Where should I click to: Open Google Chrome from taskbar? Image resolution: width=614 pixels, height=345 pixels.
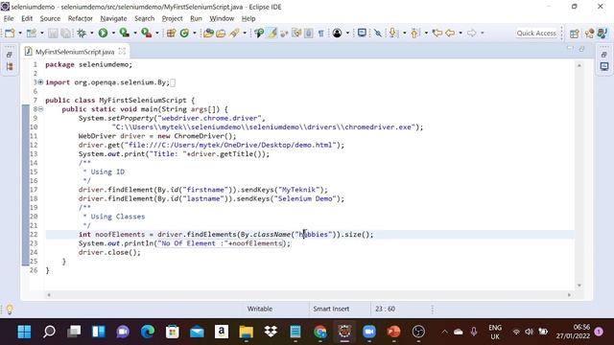(319, 332)
